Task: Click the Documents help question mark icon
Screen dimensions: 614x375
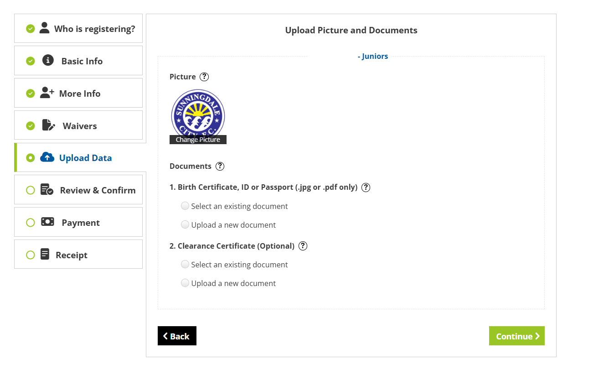Action: tap(220, 166)
